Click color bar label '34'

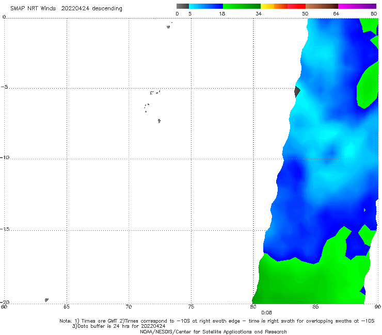click(259, 13)
